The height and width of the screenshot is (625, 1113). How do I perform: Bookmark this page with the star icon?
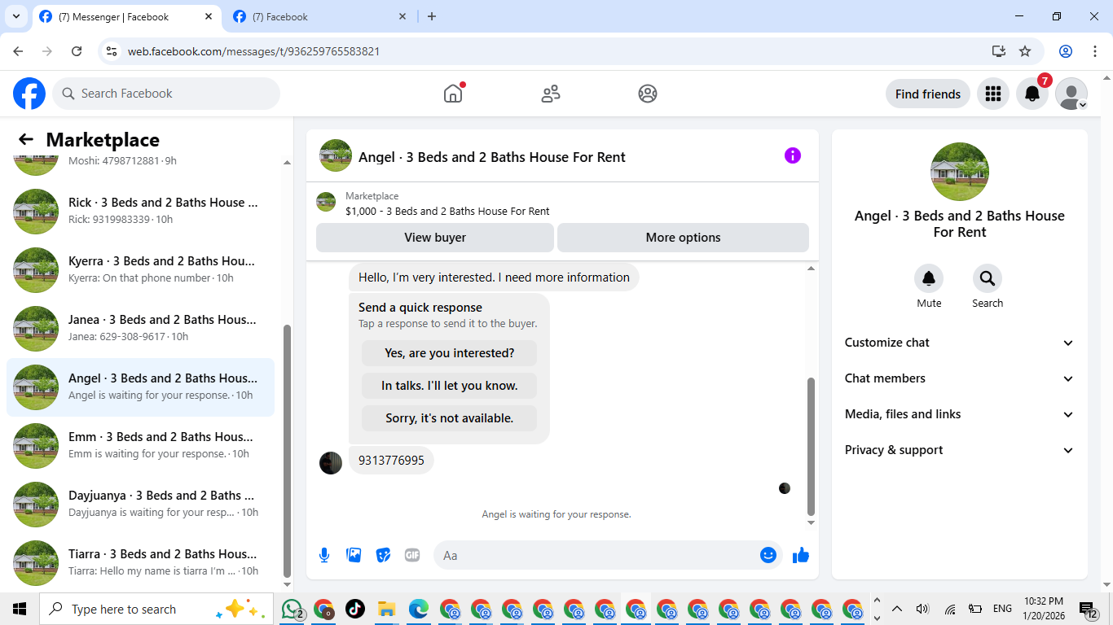1025,51
